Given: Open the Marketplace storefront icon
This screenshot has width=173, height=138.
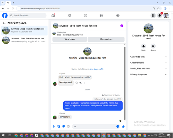Looking at the screenshot, I should click(x=102, y=16).
